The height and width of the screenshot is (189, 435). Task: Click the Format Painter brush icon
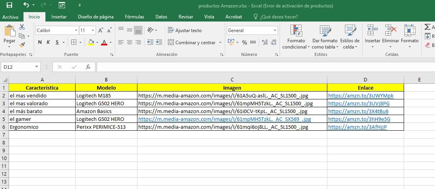(22, 45)
